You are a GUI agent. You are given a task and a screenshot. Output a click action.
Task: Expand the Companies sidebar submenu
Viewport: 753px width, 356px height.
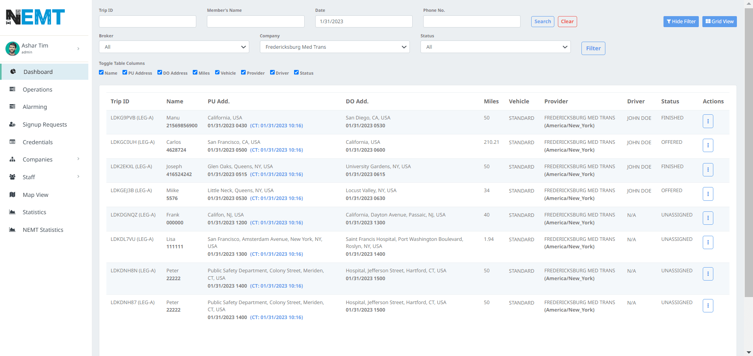coord(37,159)
